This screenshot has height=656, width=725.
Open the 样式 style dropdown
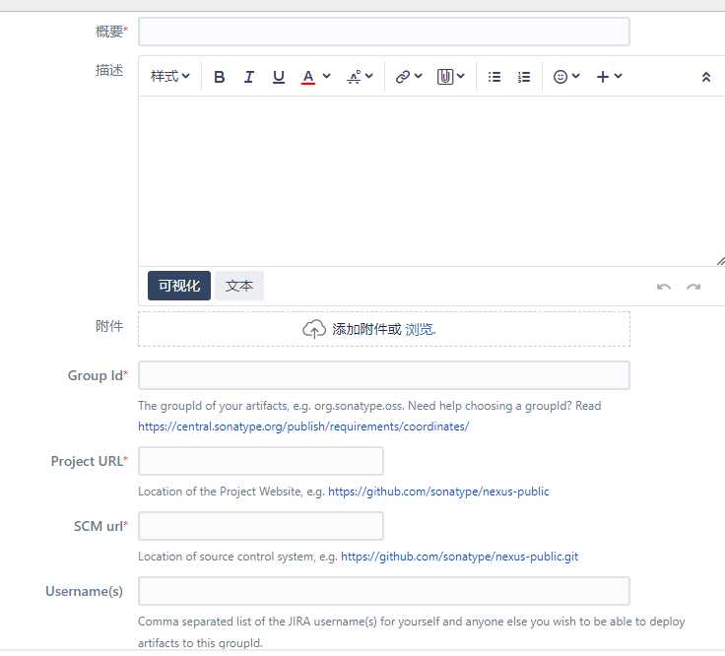pyautogui.click(x=169, y=77)
